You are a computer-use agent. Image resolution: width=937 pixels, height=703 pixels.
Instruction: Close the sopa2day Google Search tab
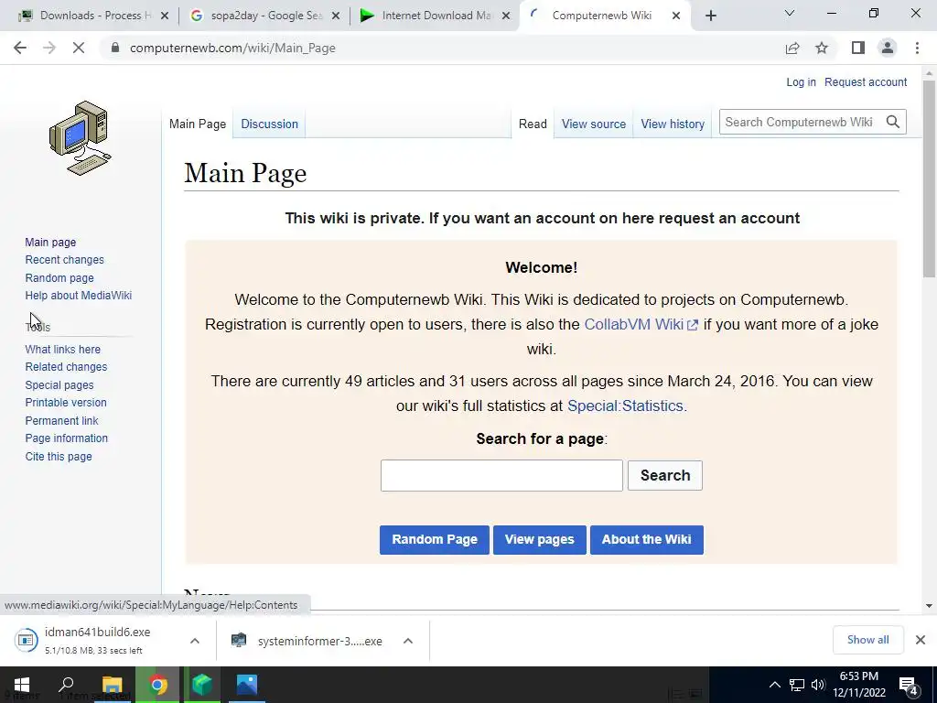(336, 16)
